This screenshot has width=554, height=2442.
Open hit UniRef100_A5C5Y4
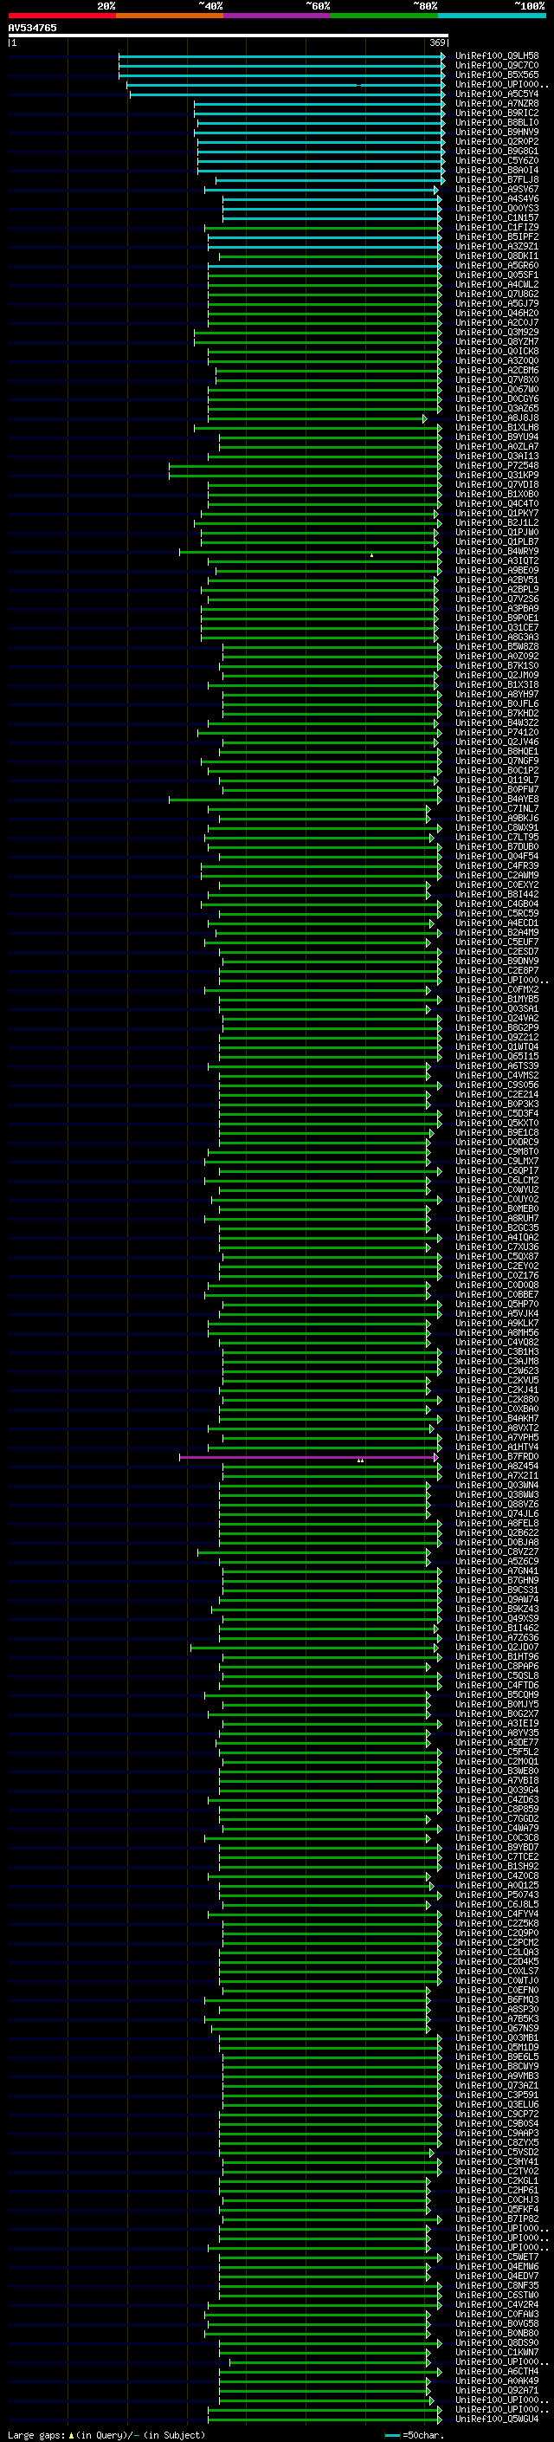497,94
